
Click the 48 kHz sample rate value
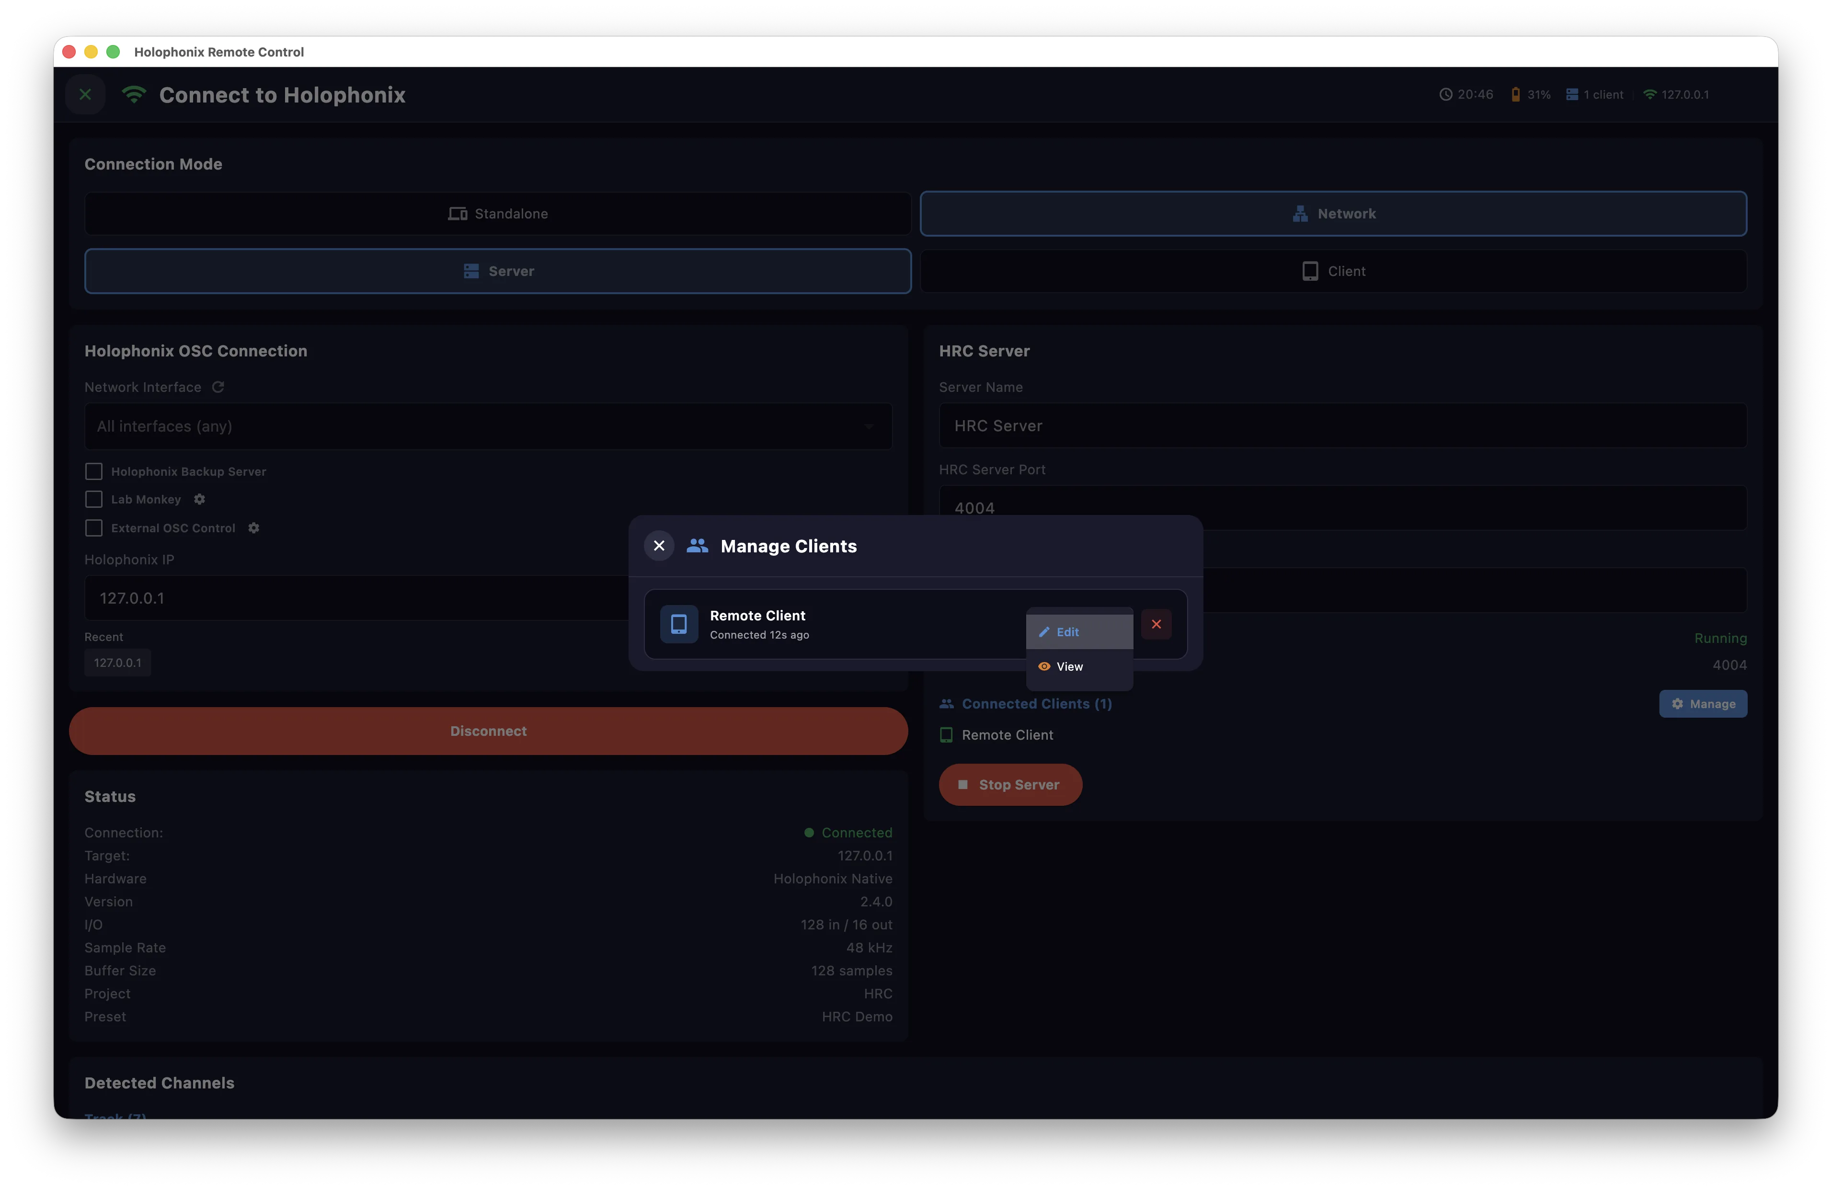click(869, 948)
